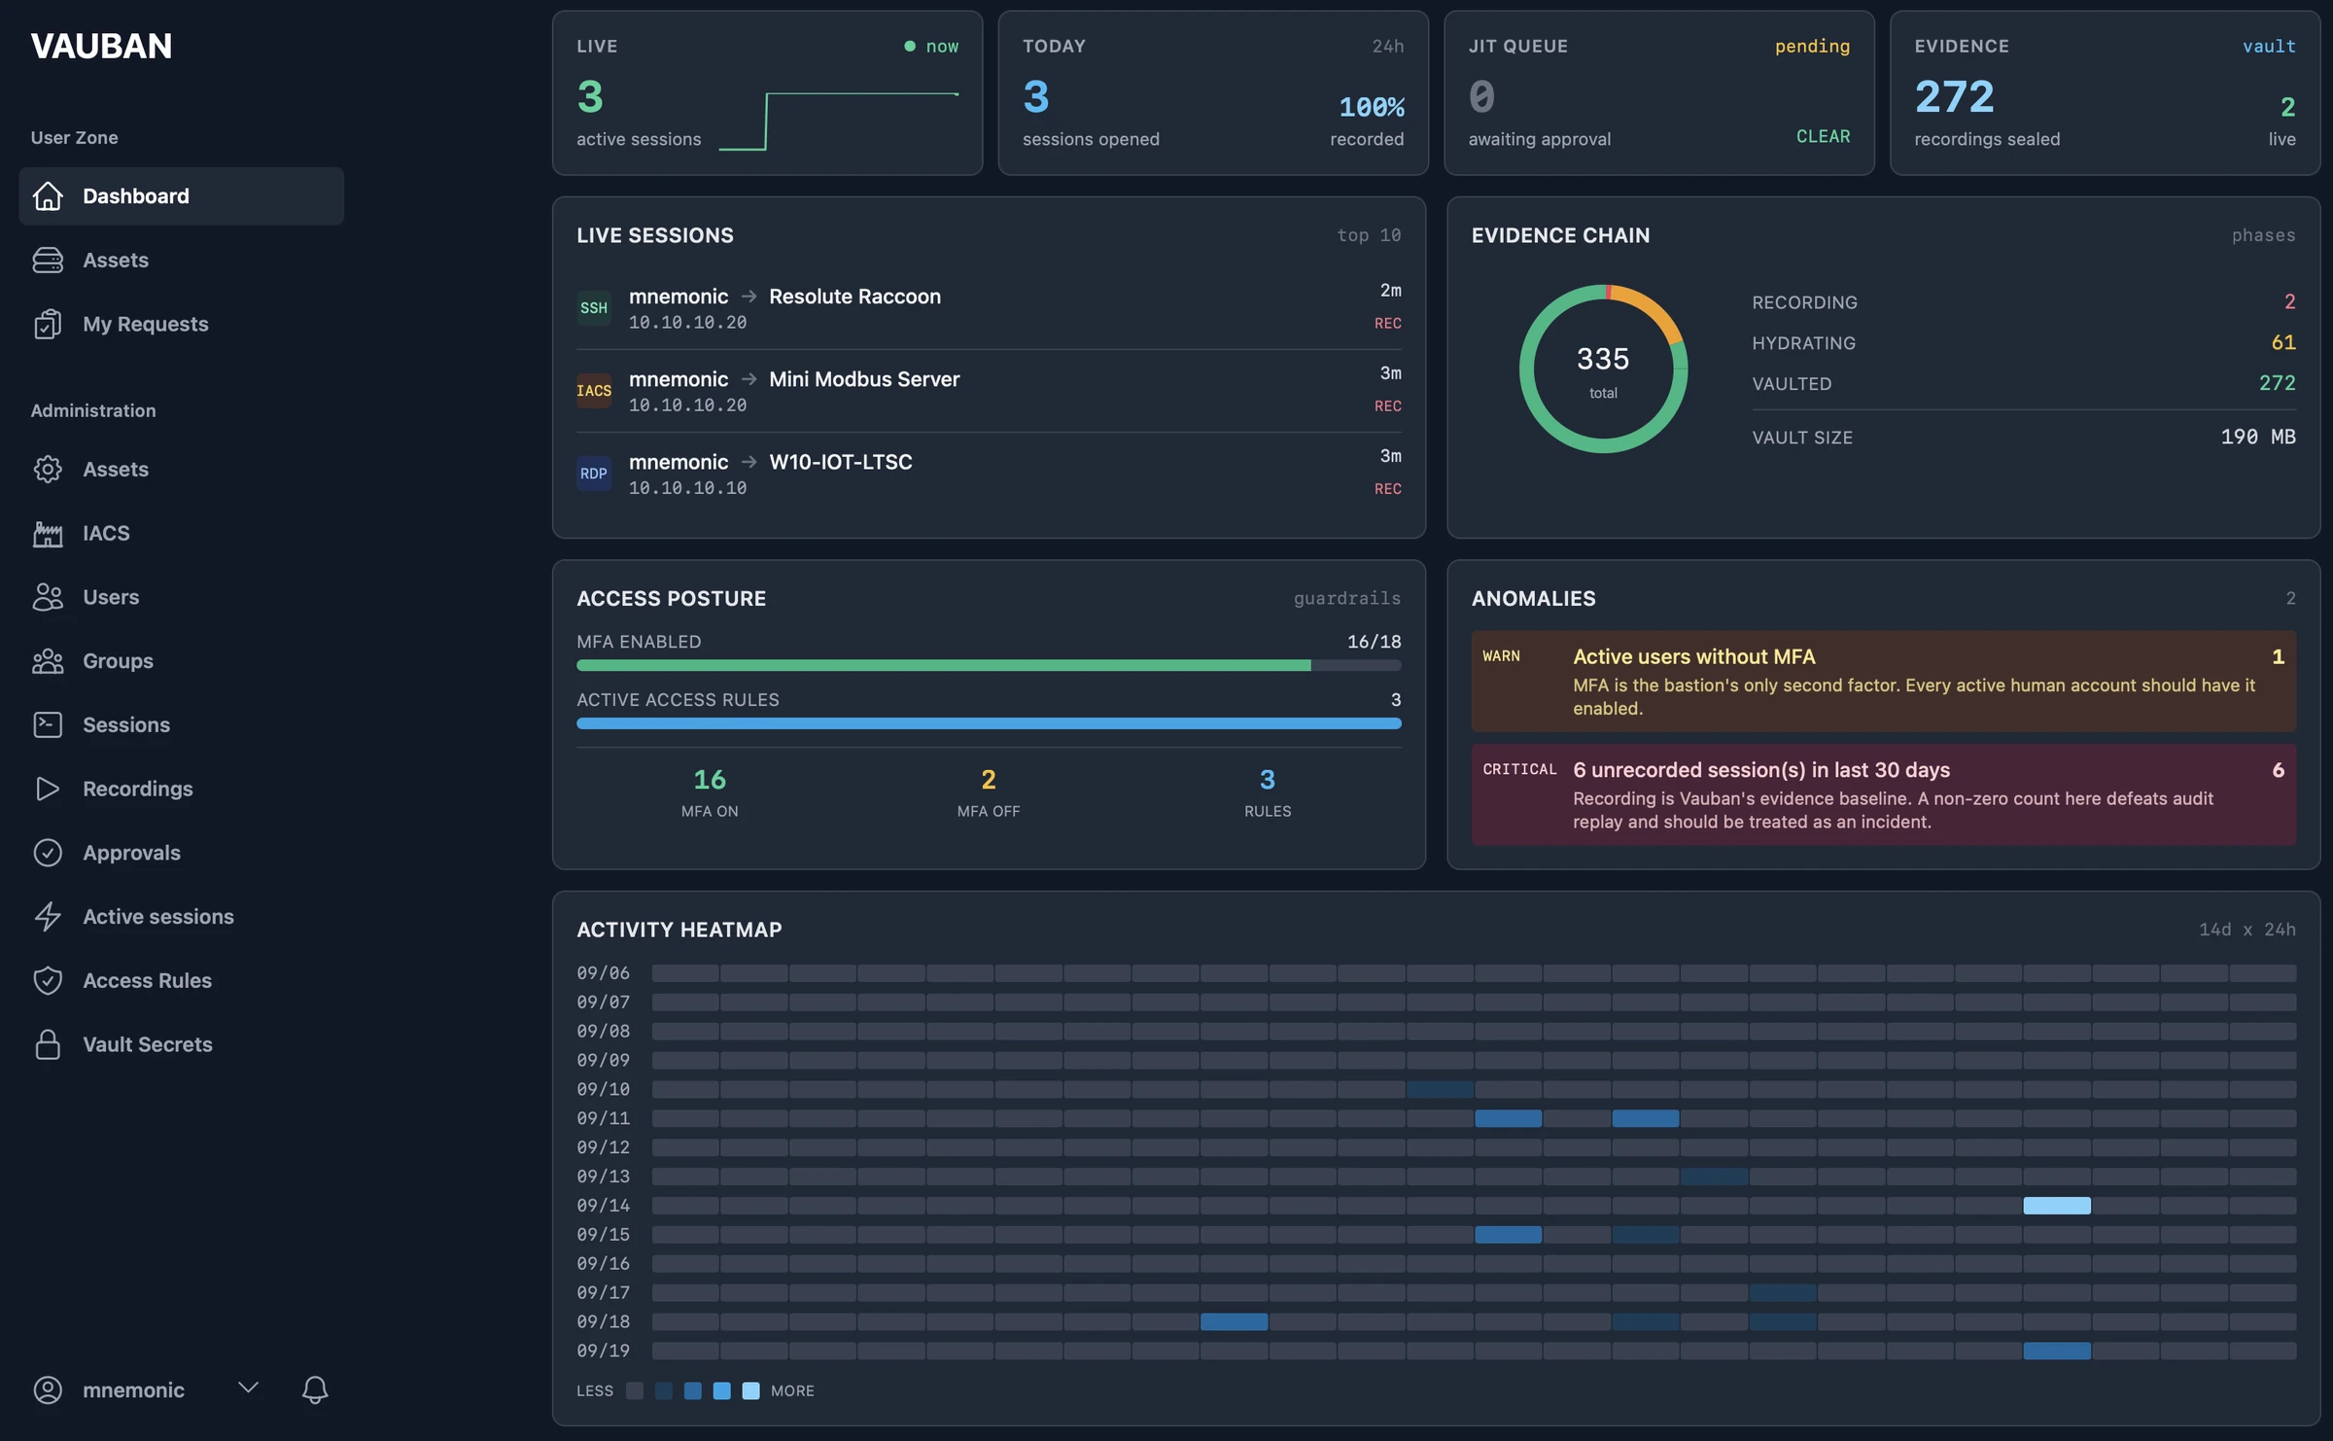Click the Live active sessions sparkline
The image size is (2333, 1441).
(839, 122)
